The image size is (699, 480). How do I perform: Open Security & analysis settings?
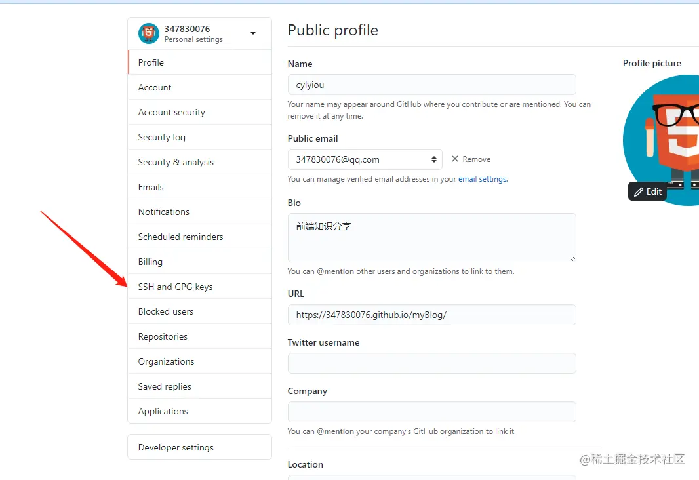coord(200,162)
